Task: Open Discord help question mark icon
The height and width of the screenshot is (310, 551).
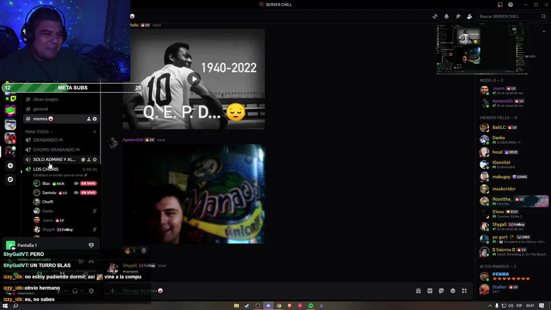Action: tap(511, 5)
